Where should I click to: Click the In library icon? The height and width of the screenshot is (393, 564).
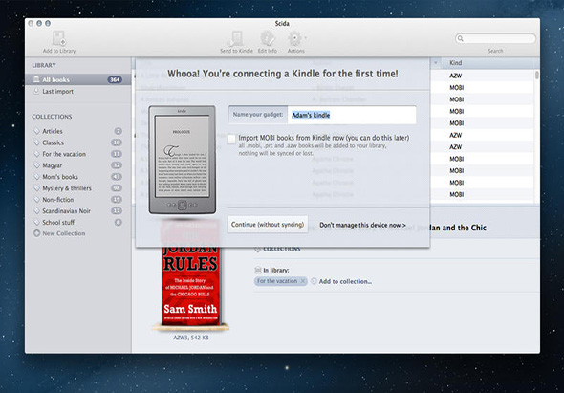pos(258,270)
